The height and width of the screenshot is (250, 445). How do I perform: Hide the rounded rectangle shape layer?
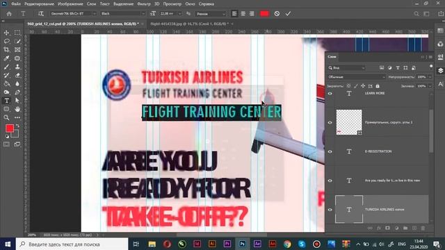(x=330, y=122)
